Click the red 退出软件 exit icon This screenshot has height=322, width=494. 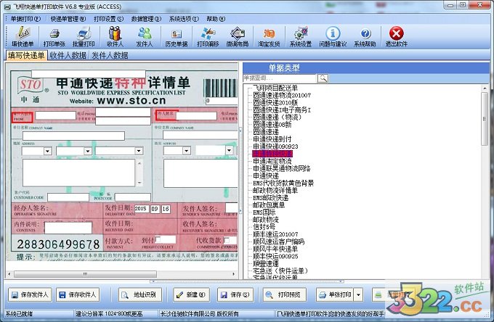396,35
